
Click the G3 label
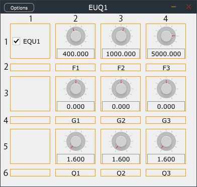tap(166, 120)
